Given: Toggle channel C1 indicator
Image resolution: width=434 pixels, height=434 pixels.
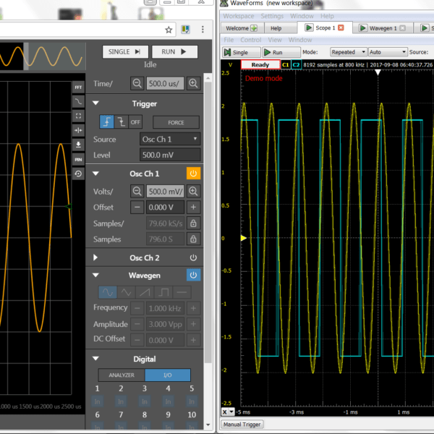Looking at the screenshot, I should 286,65.
